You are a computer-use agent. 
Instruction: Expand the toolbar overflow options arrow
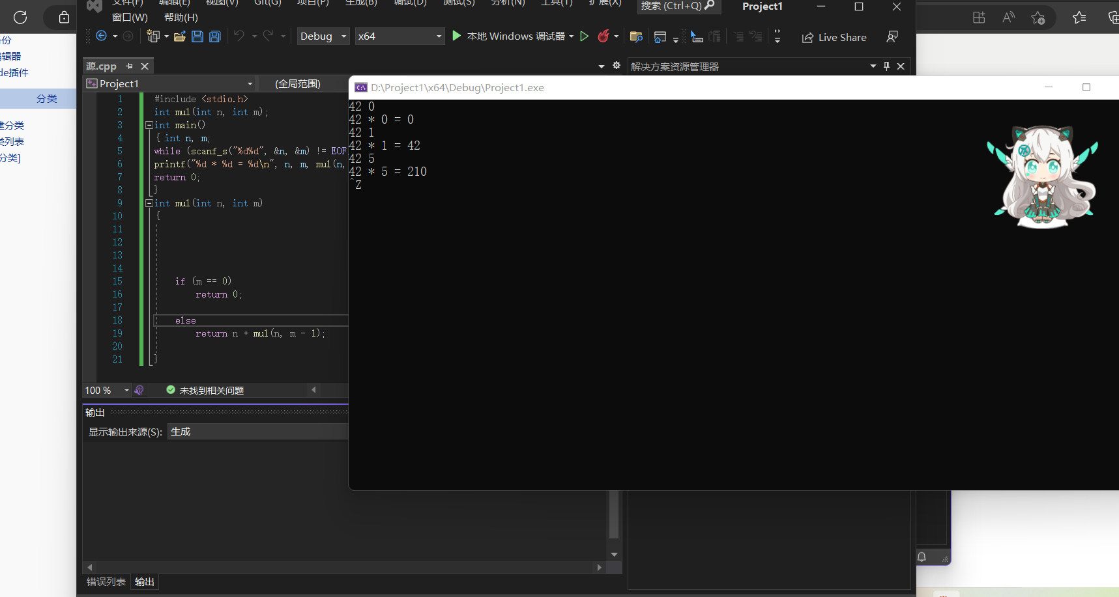pyautogui.click(x=777, y=37)
